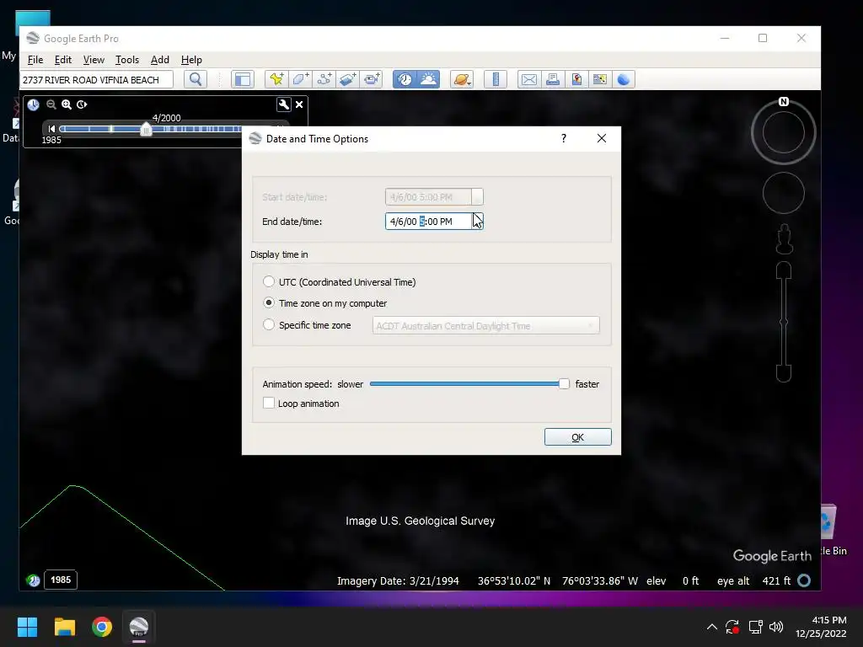
Task: Show hidden tray icons chevron
Action: point(711,627)
